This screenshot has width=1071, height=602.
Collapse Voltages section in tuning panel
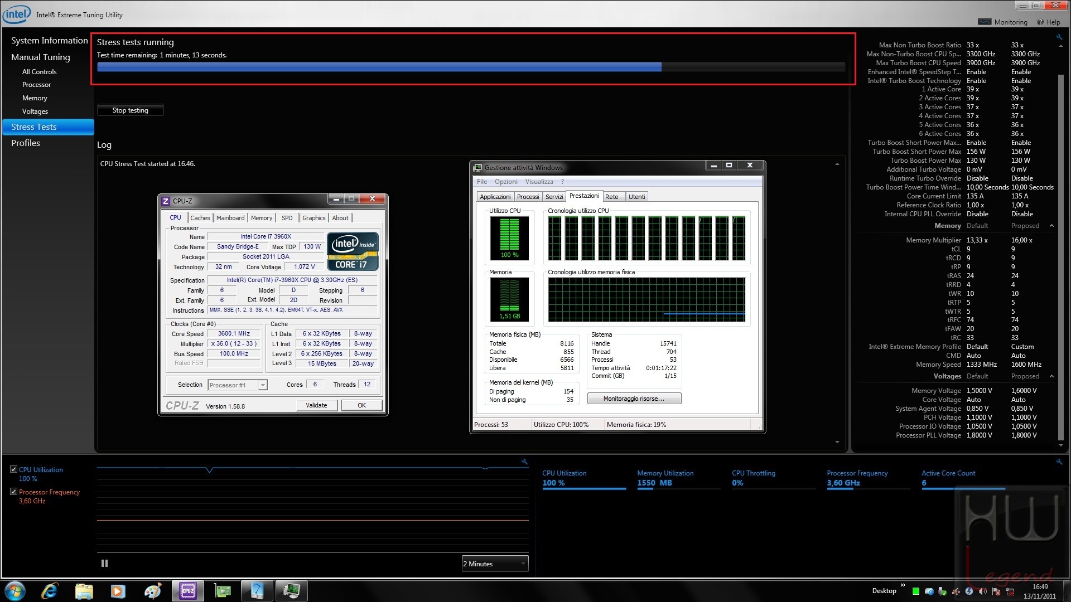[x=1051, y=376]
